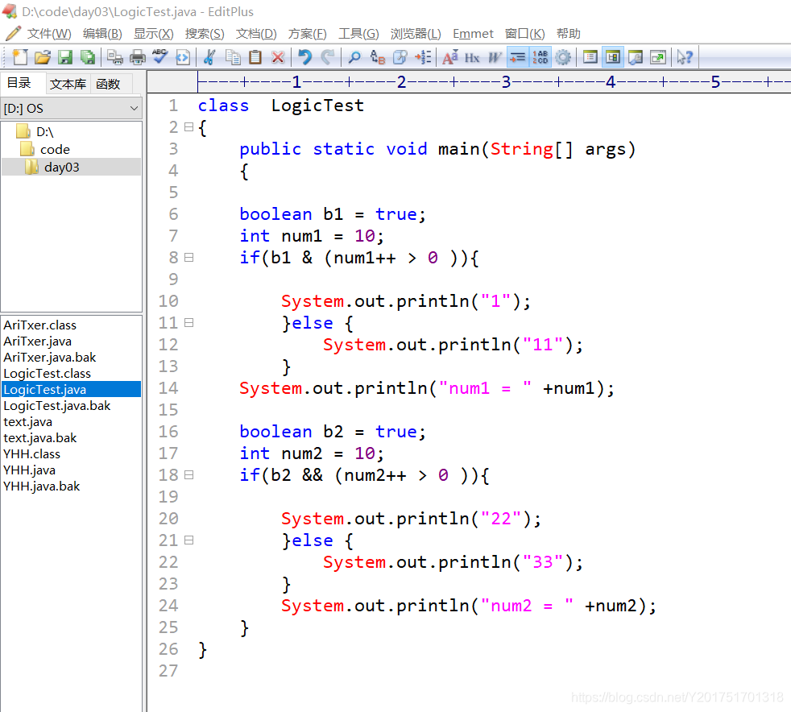
Task: Open the 显示(X) menu
Action: [x=153, y=34]
